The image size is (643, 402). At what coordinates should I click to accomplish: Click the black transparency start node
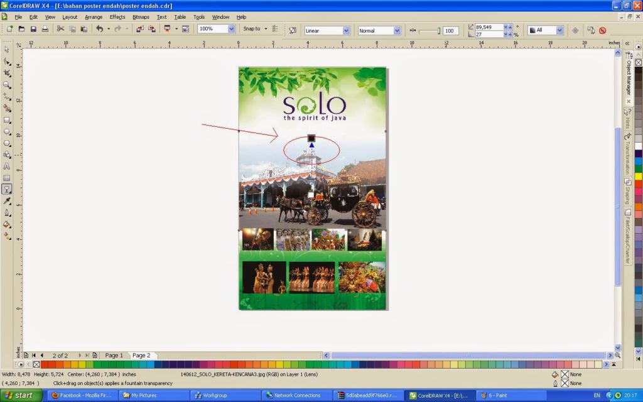pyautogui.click(x=311, y=138)
